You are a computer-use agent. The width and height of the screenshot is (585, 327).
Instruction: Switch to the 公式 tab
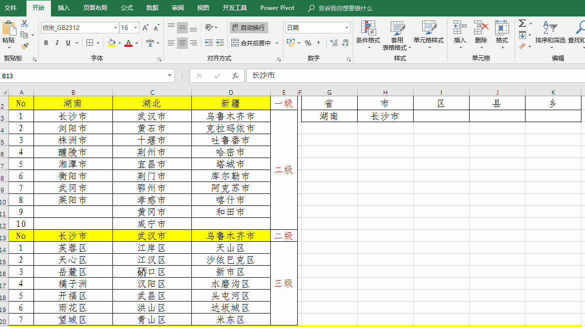(127, 8)
